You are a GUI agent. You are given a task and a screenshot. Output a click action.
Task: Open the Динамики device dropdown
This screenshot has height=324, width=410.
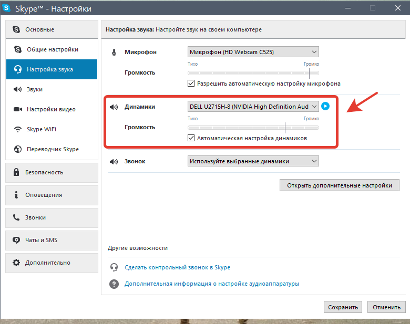(x=253, y=107)
